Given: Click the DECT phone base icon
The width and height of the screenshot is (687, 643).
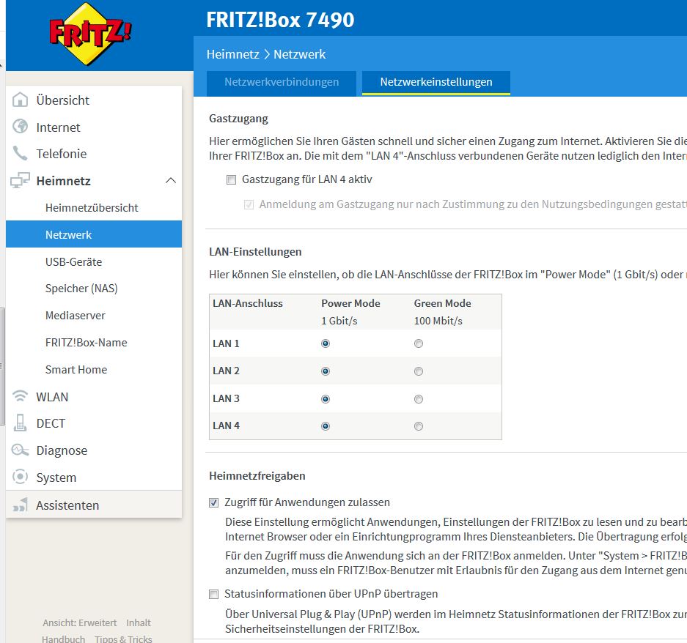Looking at the screenshot, I should click(x=20, y=423).
